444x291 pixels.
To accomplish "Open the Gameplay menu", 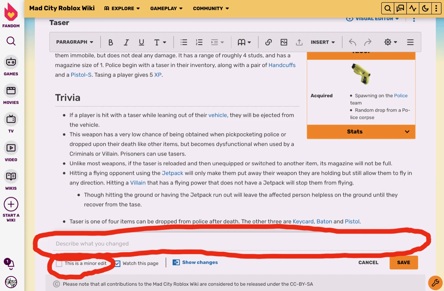I will coord(166,9).
